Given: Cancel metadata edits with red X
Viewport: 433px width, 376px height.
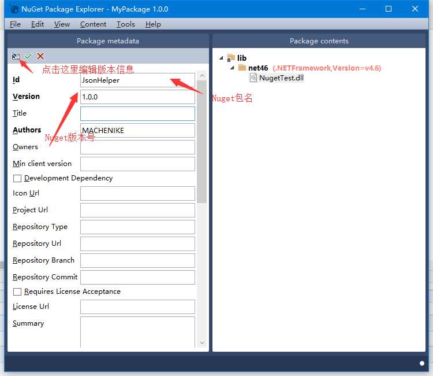Looking at the screenshot, I should (40, 56).
